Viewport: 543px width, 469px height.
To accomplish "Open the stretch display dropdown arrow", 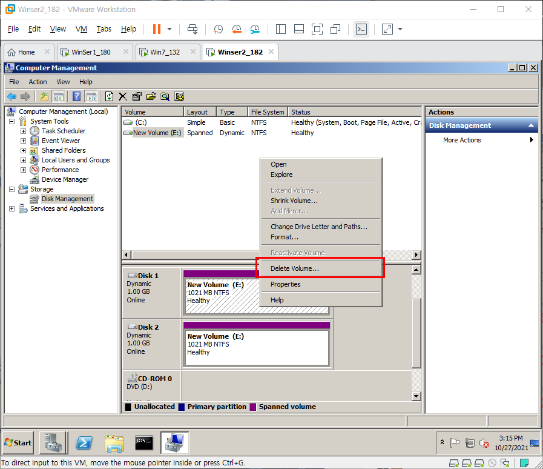I will coord(400,29).
